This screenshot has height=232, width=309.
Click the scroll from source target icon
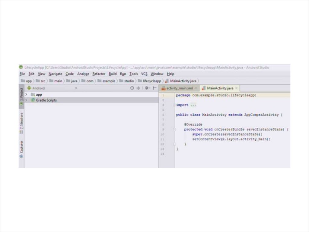pyautogui.click(x=132, y=88)
